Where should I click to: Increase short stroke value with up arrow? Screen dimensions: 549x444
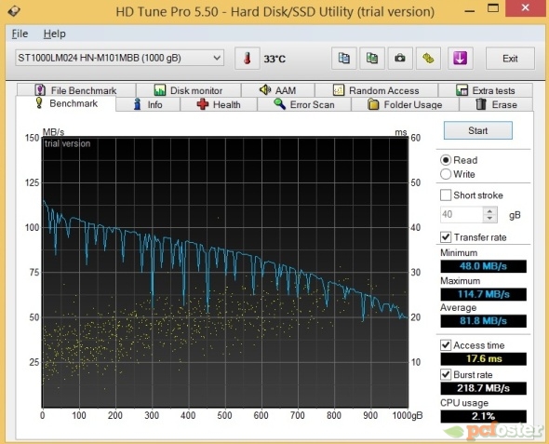[x=489, y=210]
